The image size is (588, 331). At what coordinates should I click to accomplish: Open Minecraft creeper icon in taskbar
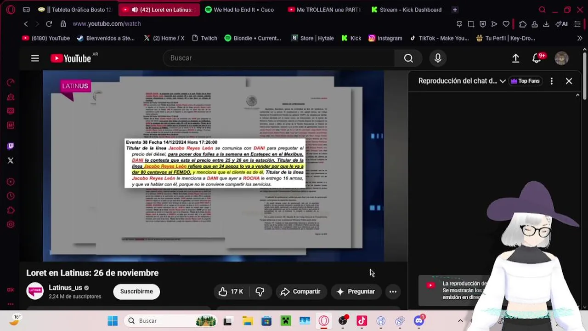point(286,321)
